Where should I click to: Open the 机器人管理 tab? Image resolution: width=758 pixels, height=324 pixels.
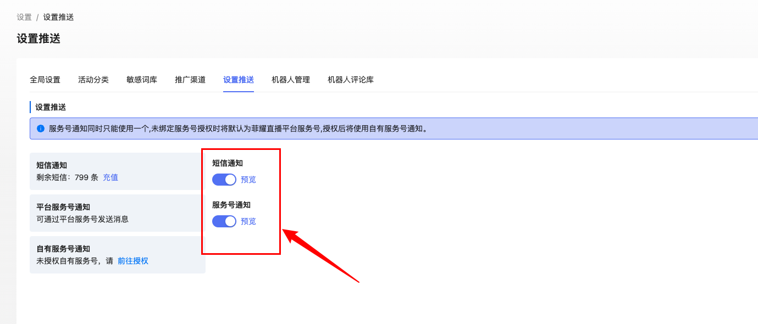pos(291,80)
